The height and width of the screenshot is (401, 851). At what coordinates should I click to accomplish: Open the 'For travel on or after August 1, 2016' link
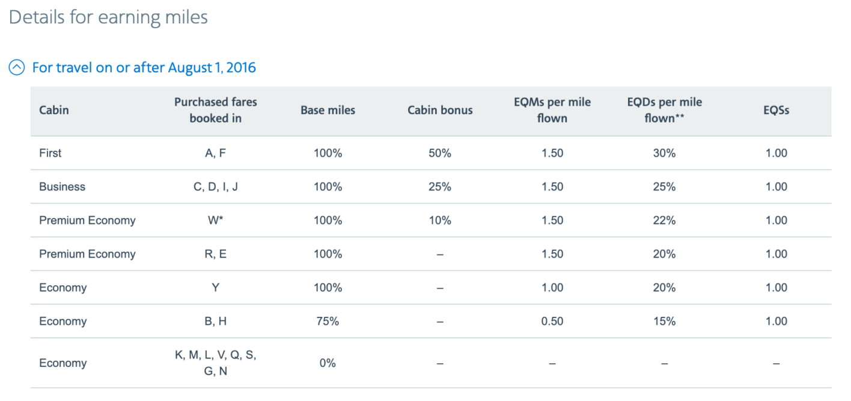(x=143, y=67)
